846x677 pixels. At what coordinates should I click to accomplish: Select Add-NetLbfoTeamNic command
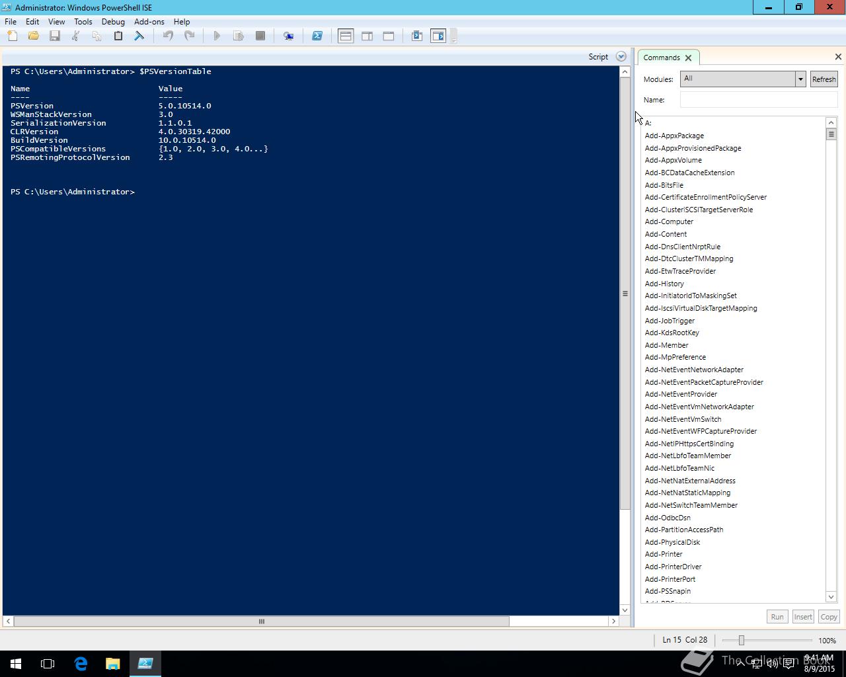pos(679,468)
